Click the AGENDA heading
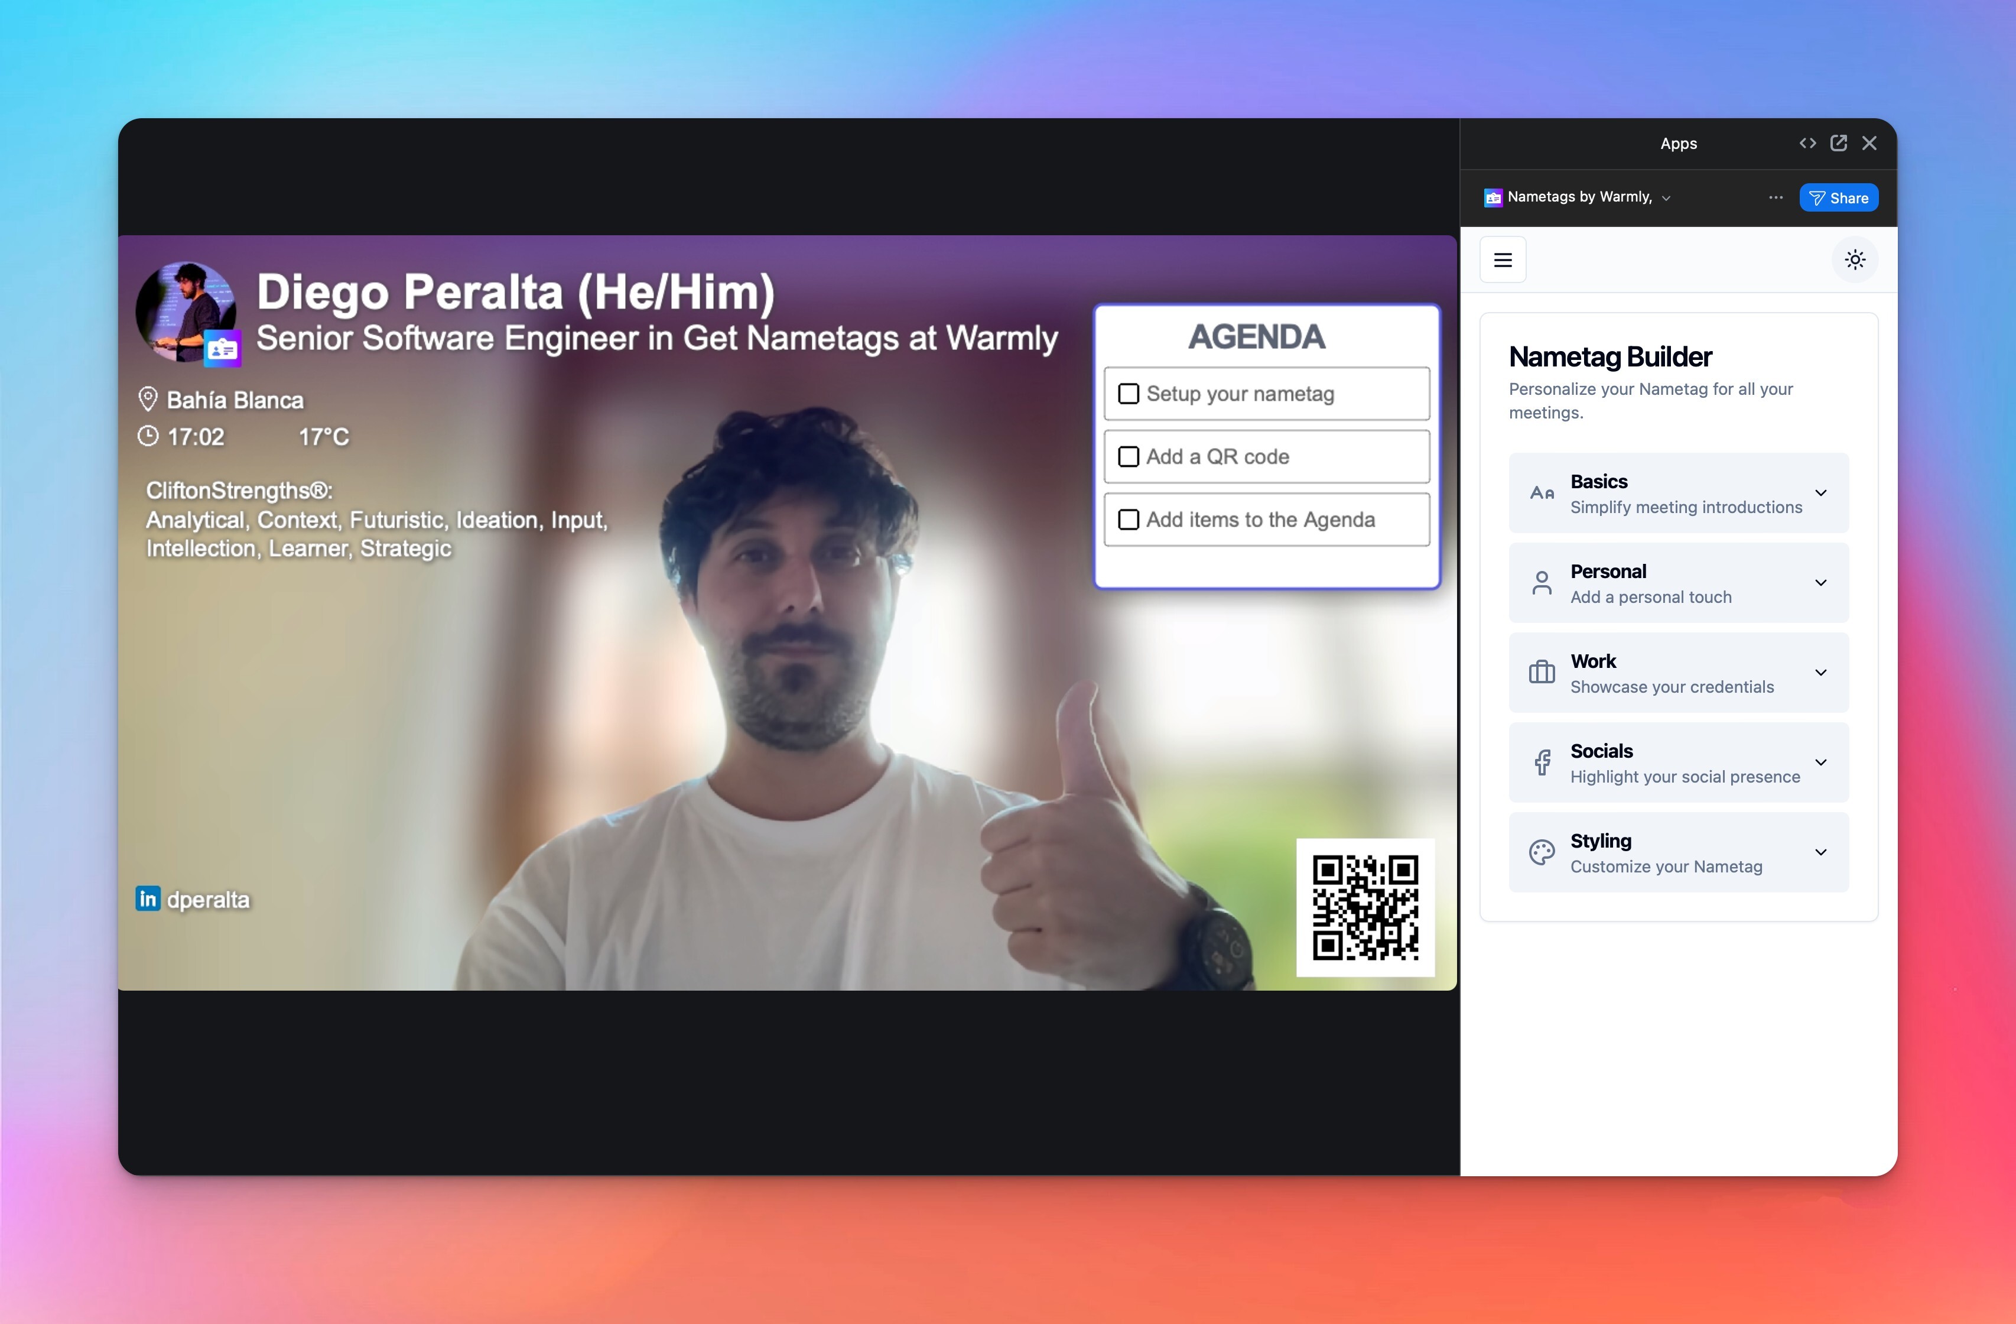 (x=1256, y=336)
